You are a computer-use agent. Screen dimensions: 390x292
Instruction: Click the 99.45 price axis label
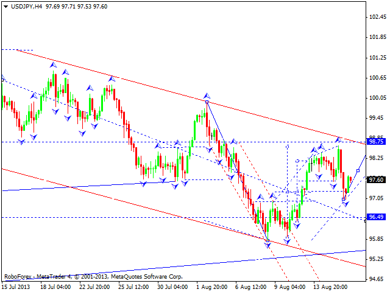tap(378, 118)
